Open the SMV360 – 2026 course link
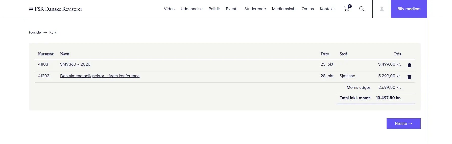The height and width of the screenshot is (144, 452). tap(75, 64)
